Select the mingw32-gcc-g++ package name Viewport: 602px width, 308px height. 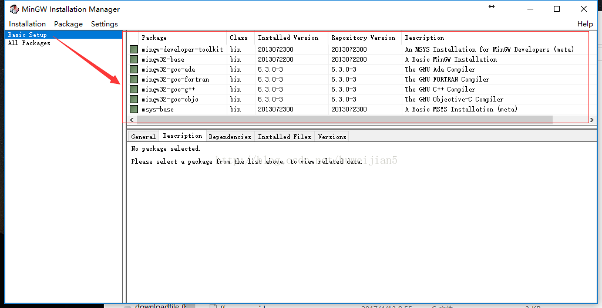168,89
